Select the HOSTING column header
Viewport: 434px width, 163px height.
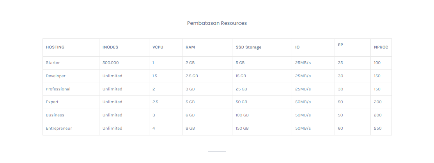tap(55, 47)
